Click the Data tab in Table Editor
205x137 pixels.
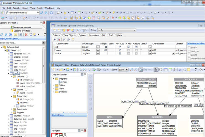click(x=119, y=35)
